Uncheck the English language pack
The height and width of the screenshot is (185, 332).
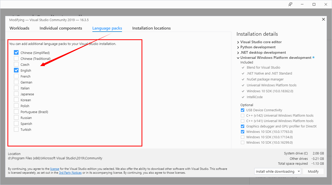coord(16,70)
